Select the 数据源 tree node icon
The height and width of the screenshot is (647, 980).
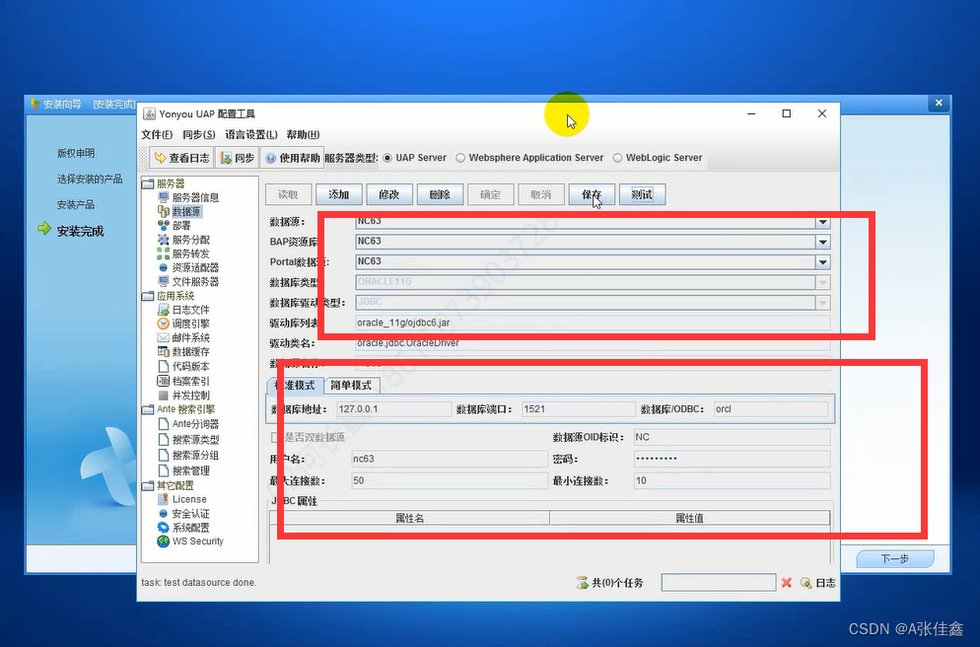click(163, 212)
